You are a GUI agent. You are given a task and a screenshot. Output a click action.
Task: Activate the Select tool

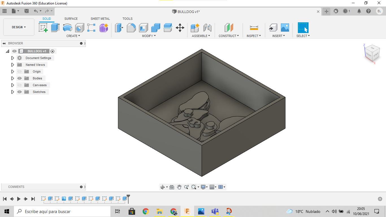tap(303, 28)
